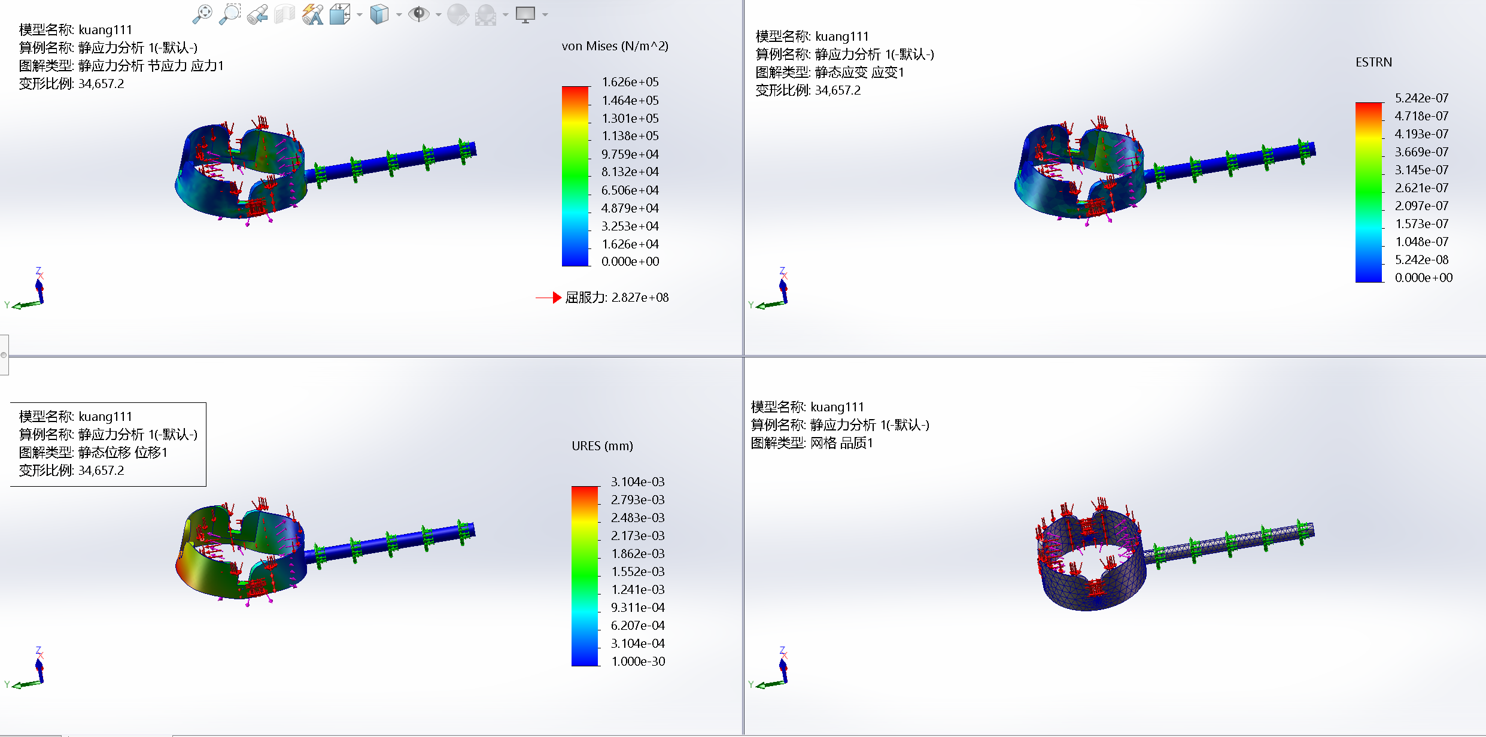The width and height of the screenshot is (1486, 737).
Task: Click the Apply Scene icon
Action: pyautogui.click(x=486, y=14)
